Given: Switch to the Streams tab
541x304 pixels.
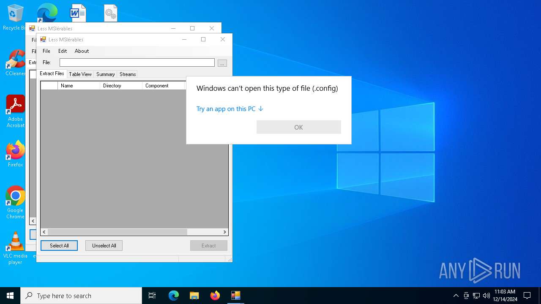Looking at the screenshot, I should coord(128,74).
